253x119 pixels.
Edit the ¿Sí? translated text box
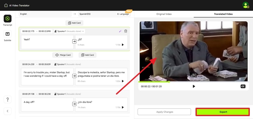[x=101, y=42]
